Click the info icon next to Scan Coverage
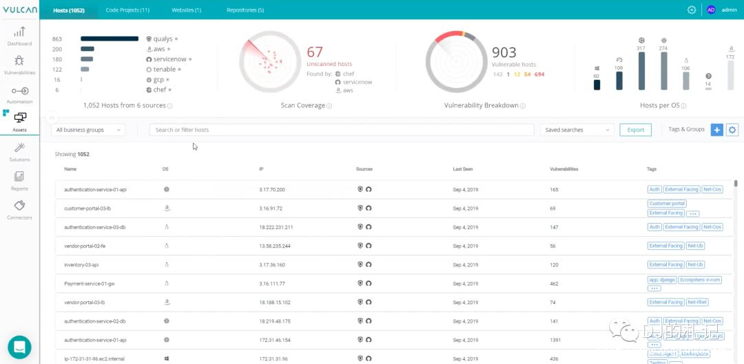The image size is (744, 364). (329, 106)
